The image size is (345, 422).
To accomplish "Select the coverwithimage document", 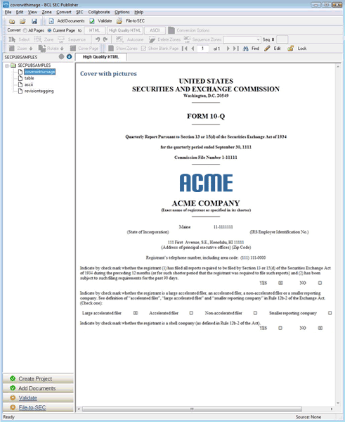I will (x=39, y=72).
